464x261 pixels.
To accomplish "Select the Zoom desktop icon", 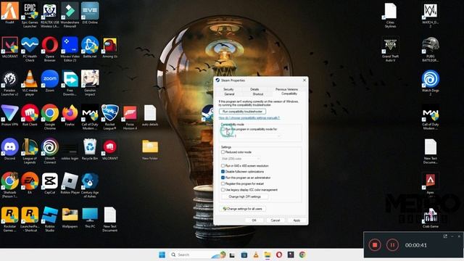I will (50, 81).
